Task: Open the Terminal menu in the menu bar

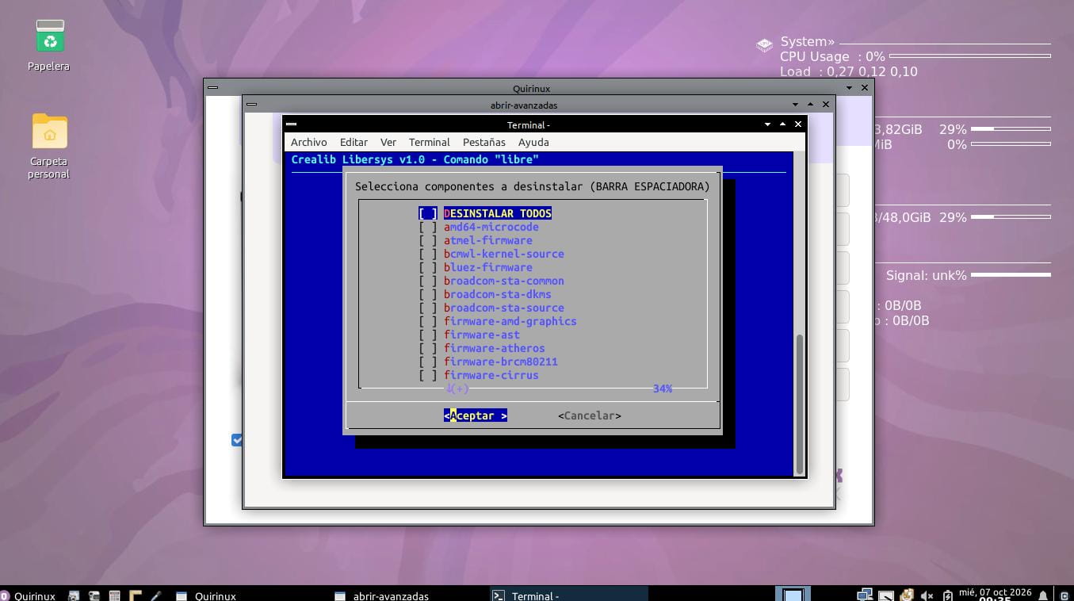Action: (x=430, y=142)
